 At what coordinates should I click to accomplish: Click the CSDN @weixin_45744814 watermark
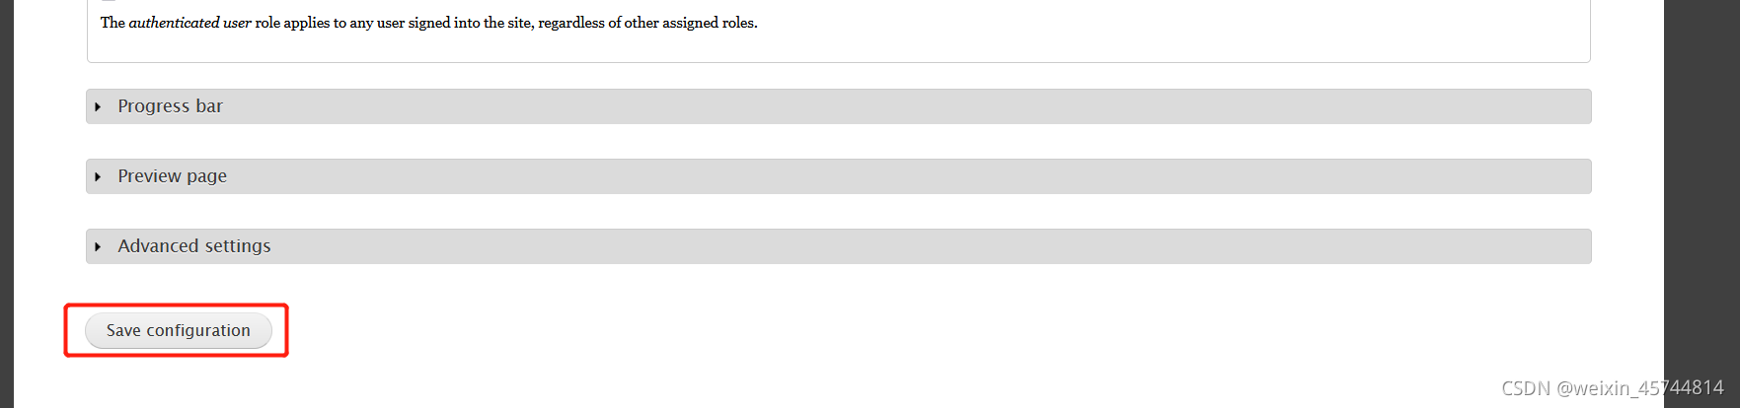coord(1613,388)
